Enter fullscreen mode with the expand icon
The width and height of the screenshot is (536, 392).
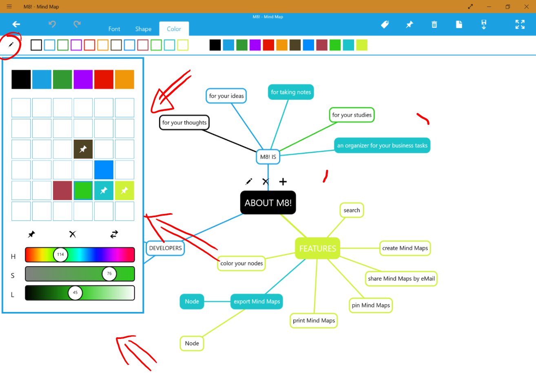pos(520,24)
